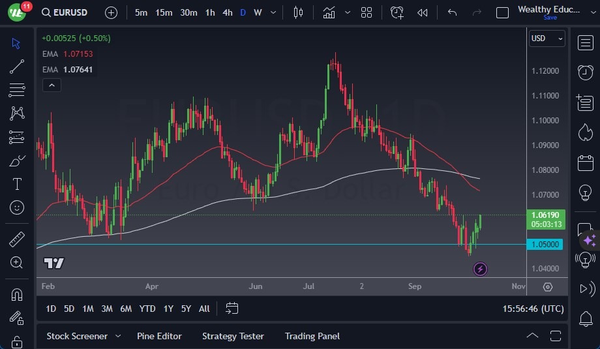Collapse the indicator legend chevron

click(52, 85)
